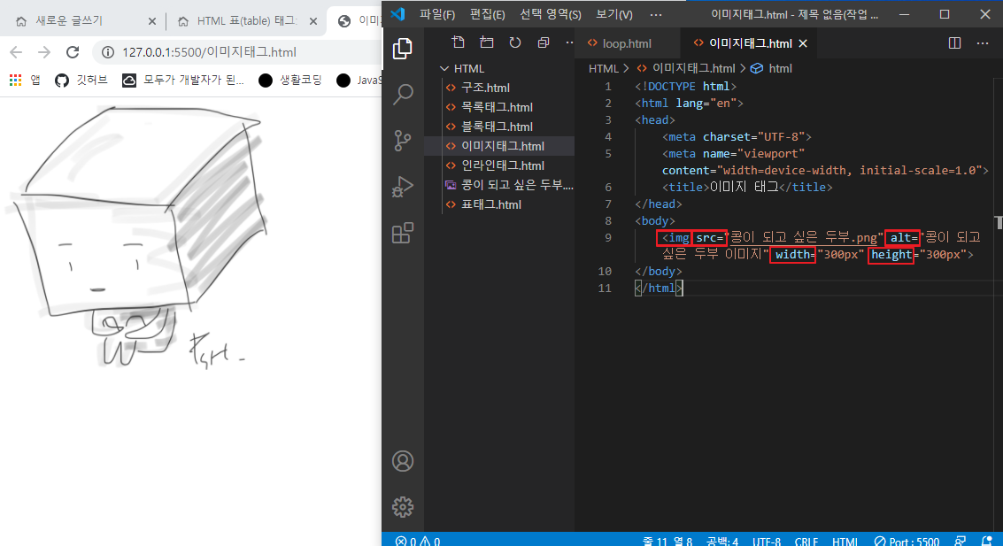This screenshot has height=546, width=1003.
Task: Refresh the Explorer file list
Action: click(x=514, y=42)
